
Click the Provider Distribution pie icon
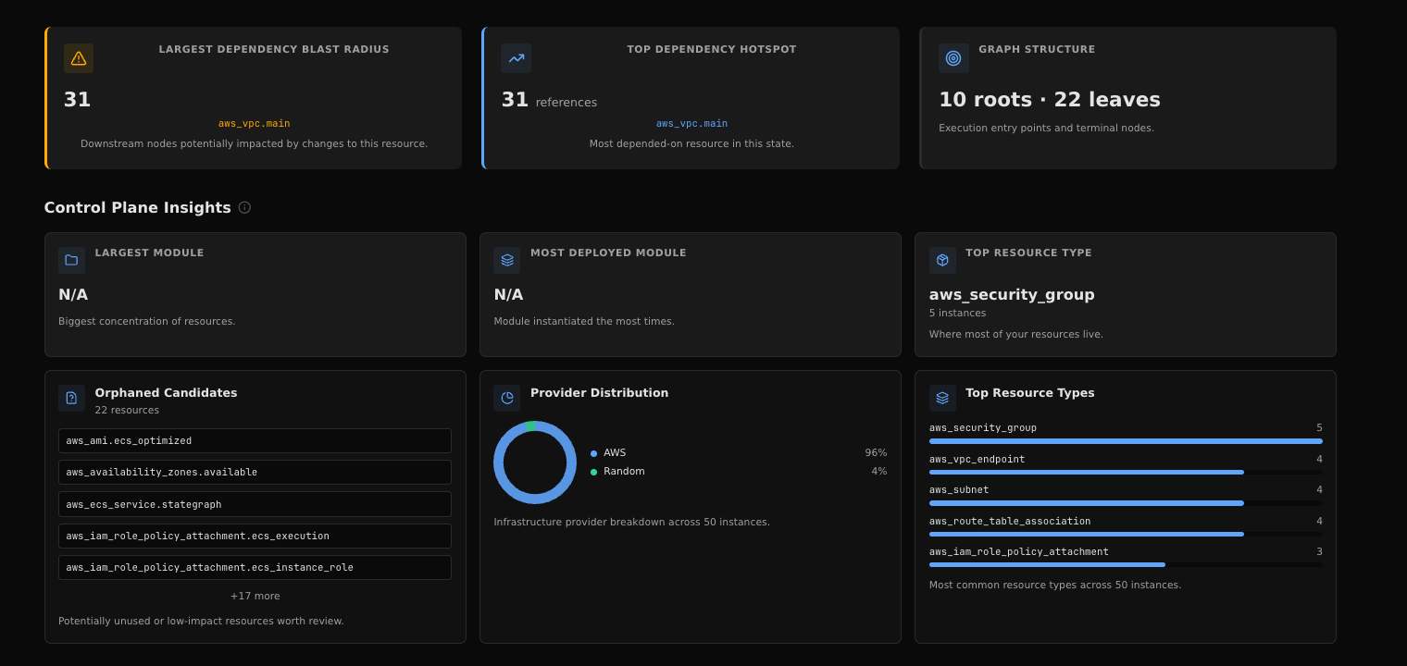[x=507, y=398]
